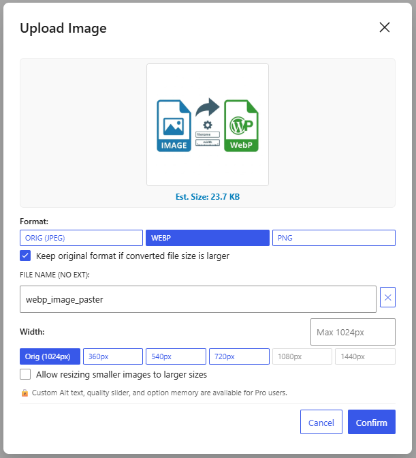Click the Pro users notice text
The width and height of the screenshot is (416, 458).
click(159, 393)
